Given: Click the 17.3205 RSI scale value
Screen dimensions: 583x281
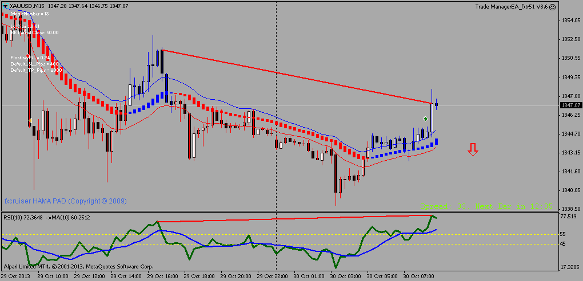Looking at the screenshot, I should point(570,267).
